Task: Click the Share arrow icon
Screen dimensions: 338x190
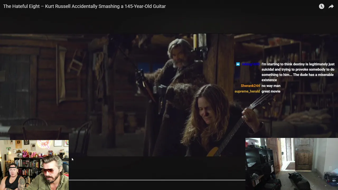Action: coord(331,6)
